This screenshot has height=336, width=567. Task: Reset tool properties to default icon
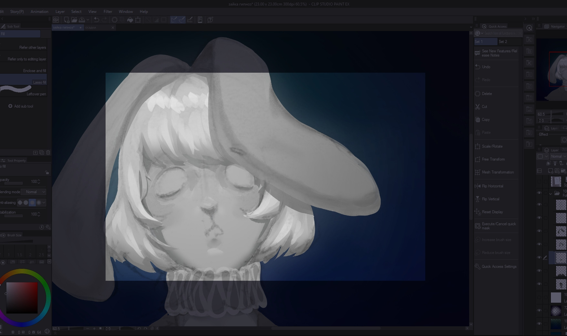click(x=42, y=227)
